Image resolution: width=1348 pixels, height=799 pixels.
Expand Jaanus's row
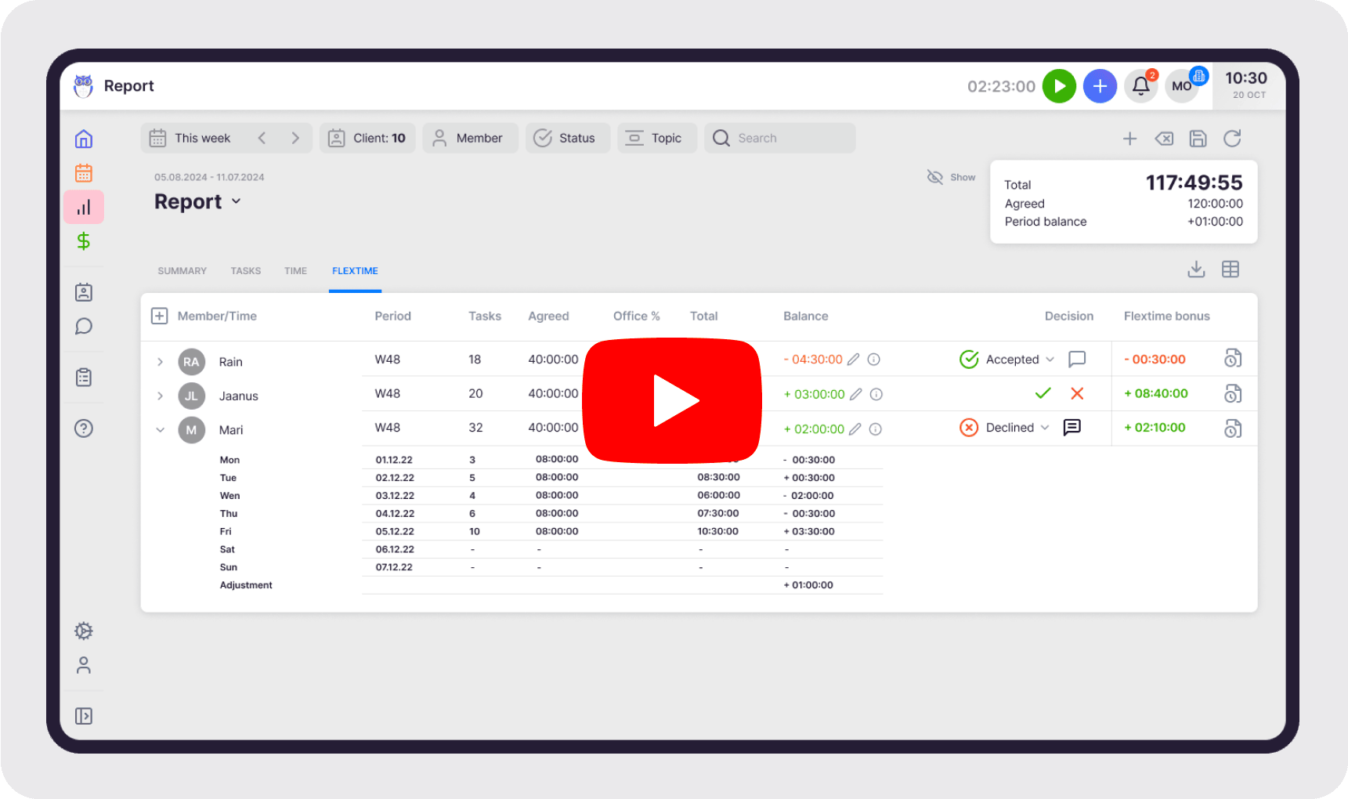point(160,396)
